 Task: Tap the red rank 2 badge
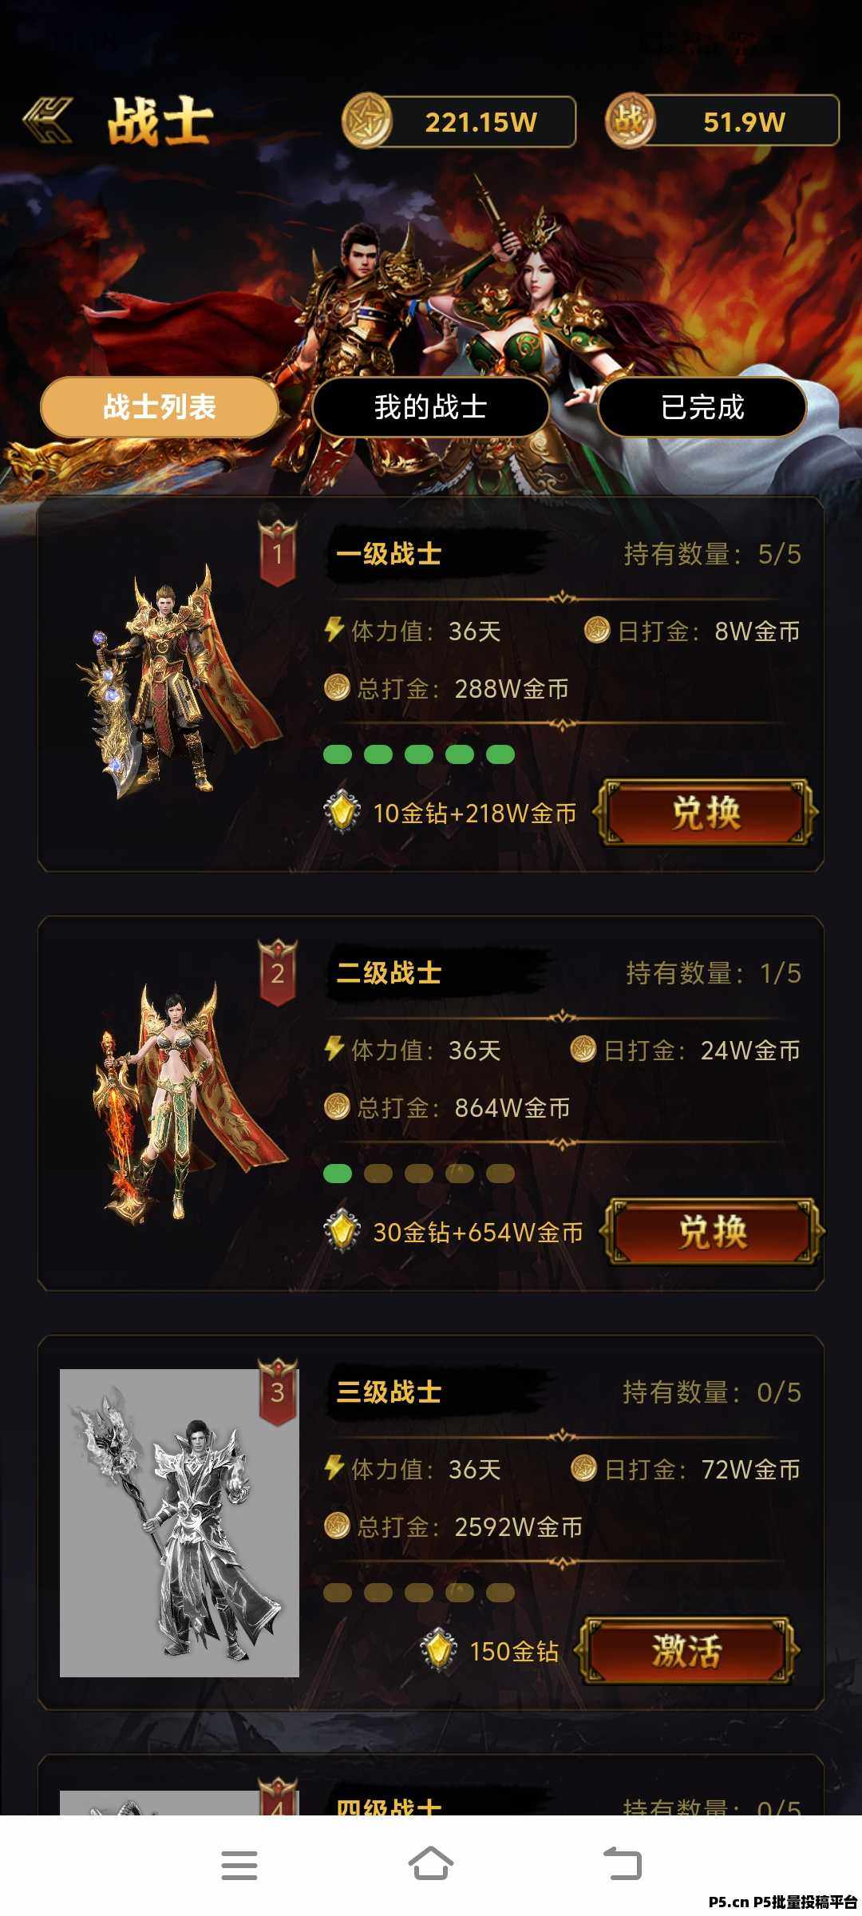(x=278, y=972)
